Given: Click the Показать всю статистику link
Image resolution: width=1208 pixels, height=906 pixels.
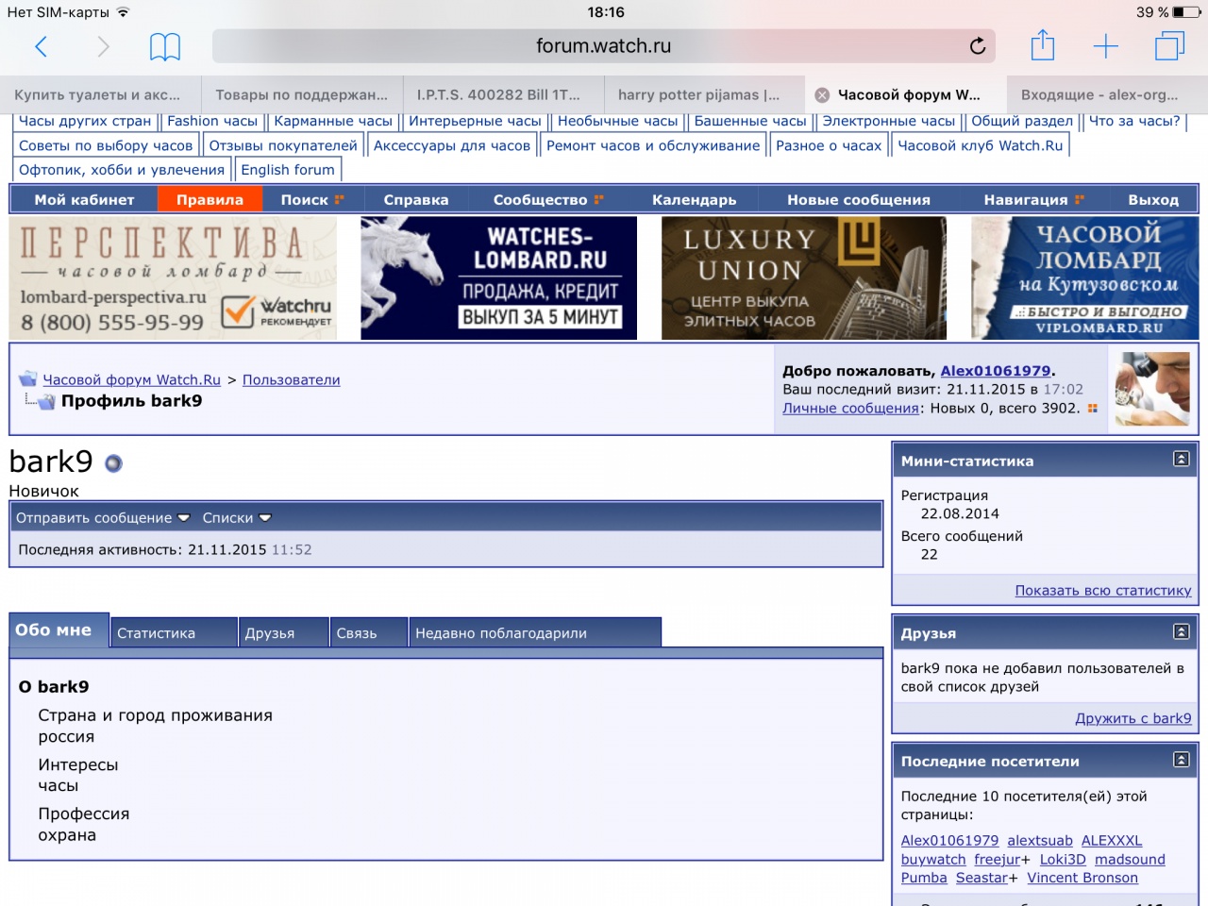Looking at the screenshot, I should (x=1102, y=591).
